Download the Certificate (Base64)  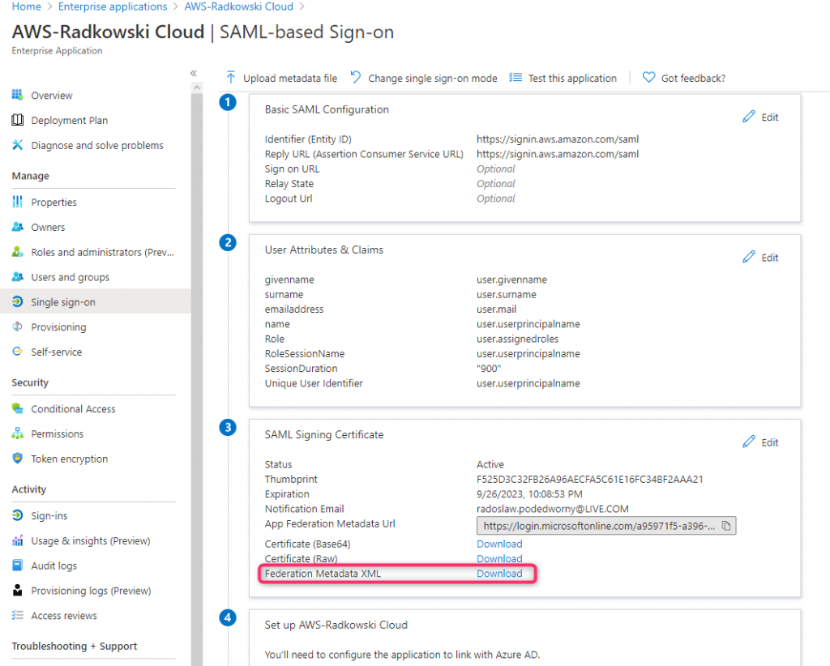click(499, 544)
